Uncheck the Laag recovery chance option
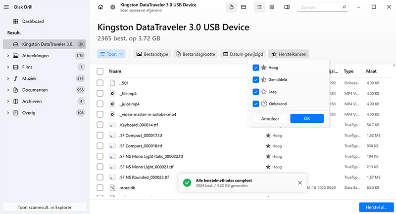396x214 pixels. [255, 92]
